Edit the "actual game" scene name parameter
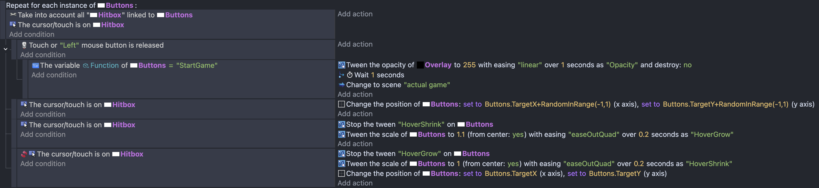 coord(427,85)
